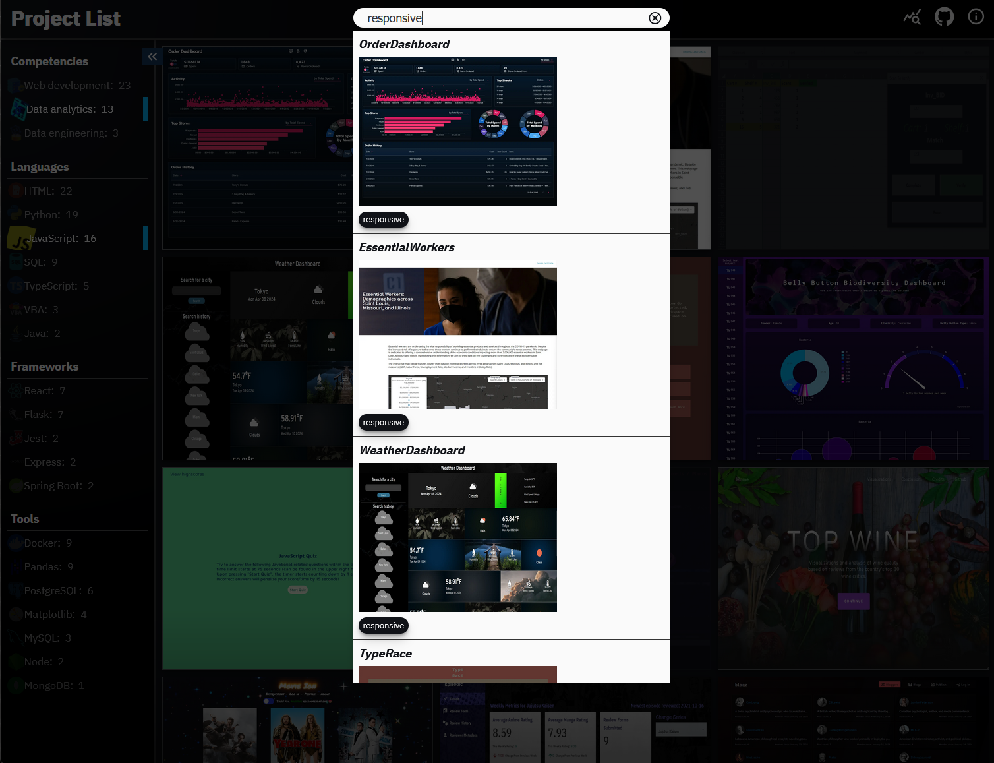Open the EssentialWorkers result title
Viewport: 994px width, 763px height.
(407, 247)
